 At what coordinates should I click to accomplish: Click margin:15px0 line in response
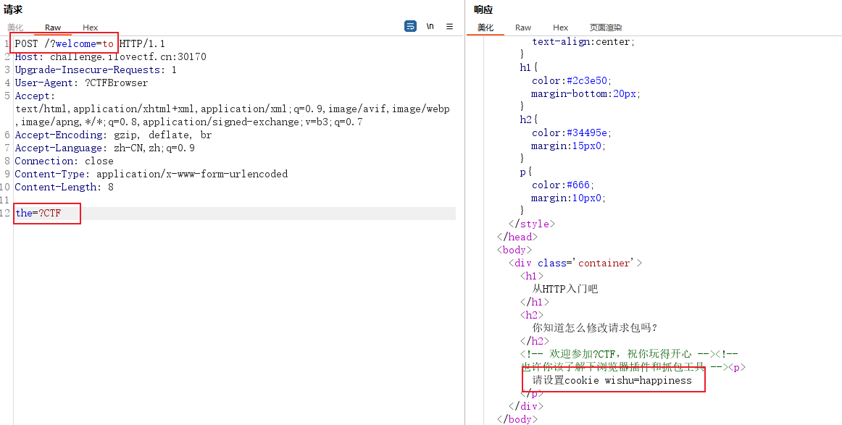pyautogui.click(x=569, y=146)
